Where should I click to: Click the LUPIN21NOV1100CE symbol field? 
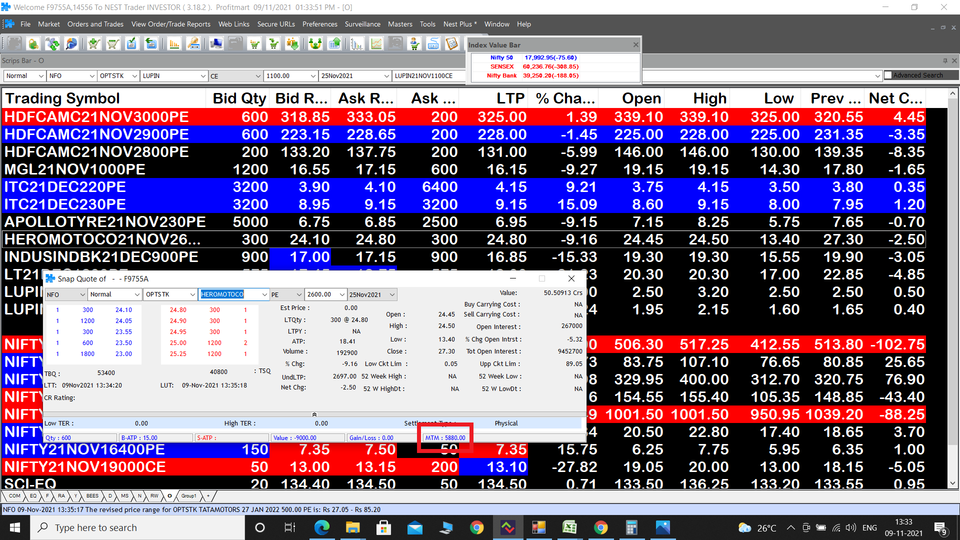tap(428, 76)
